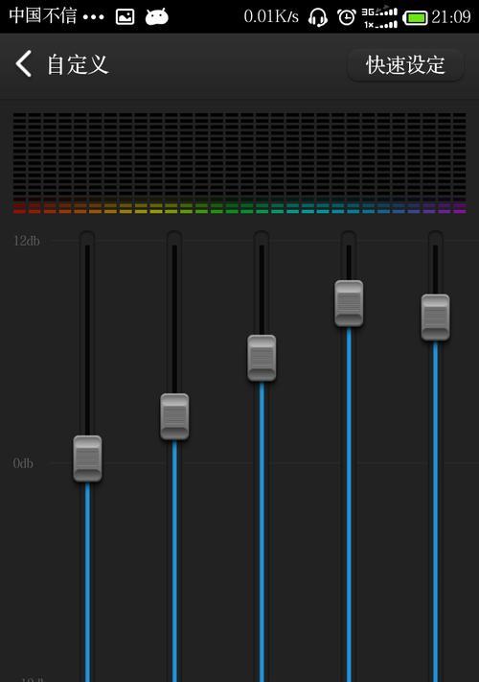
Task: Click the 0db level label
Action: 23,463
